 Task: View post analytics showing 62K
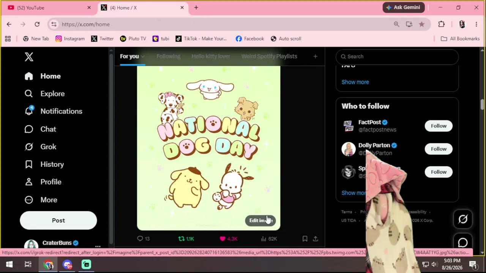click(x=269, y=238)
